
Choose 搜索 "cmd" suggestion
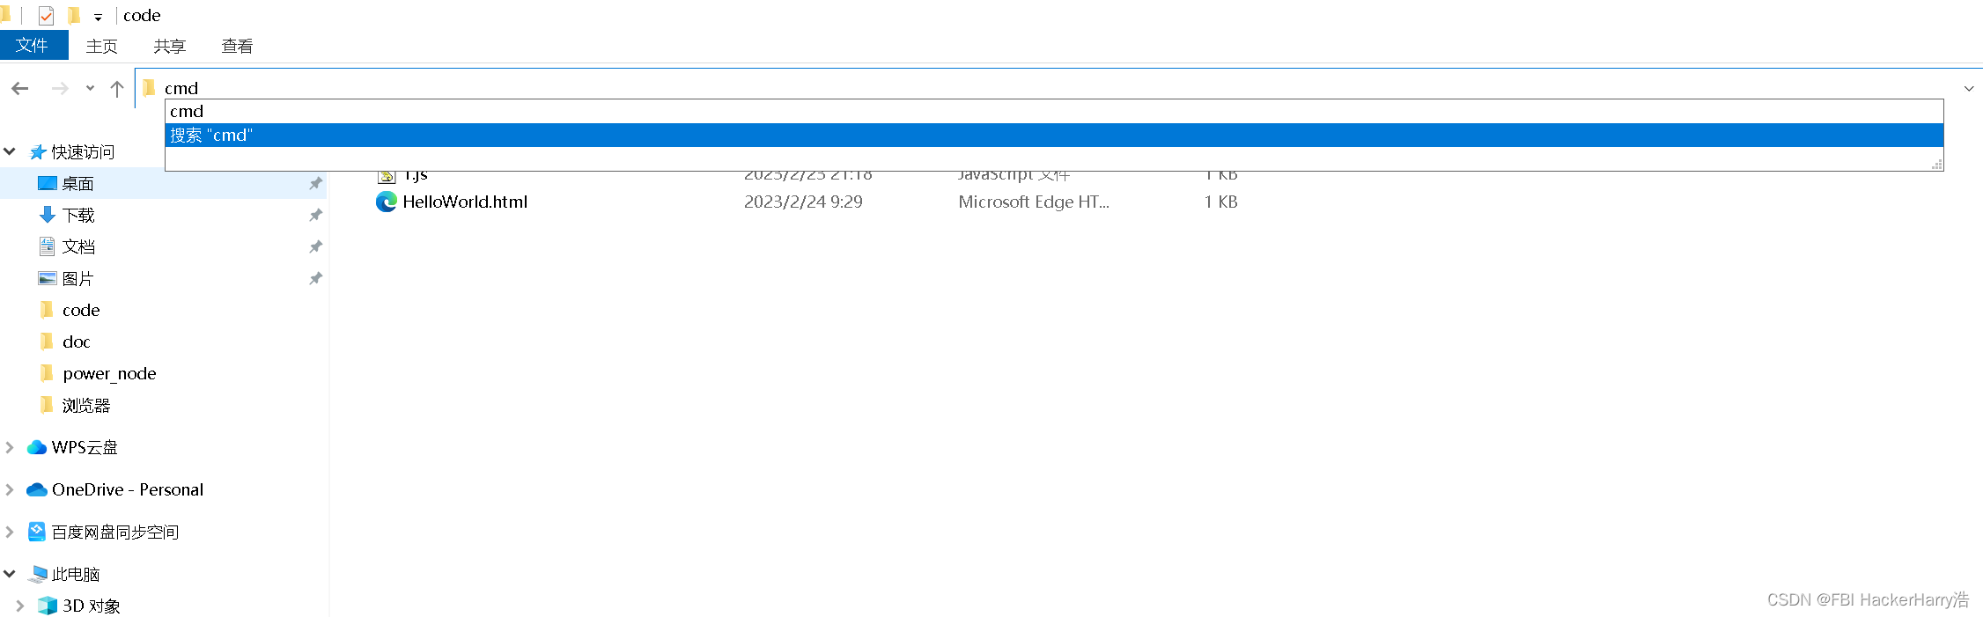(1054, 135)
